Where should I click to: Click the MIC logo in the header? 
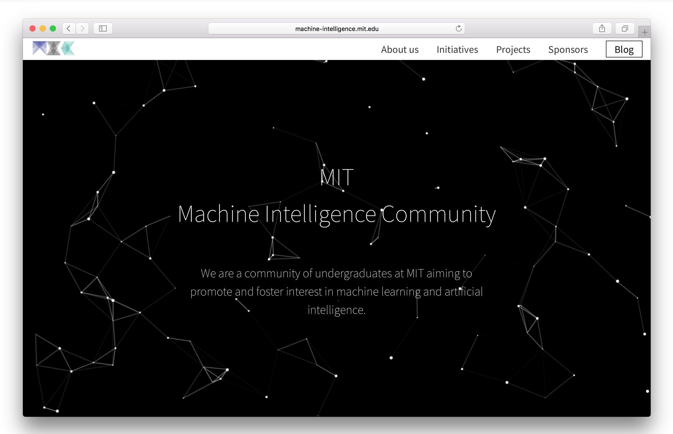pos(54,48)
